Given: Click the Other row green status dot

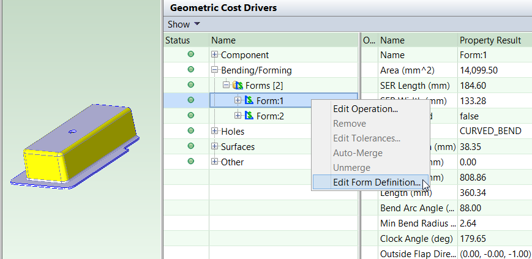Looking at the screenshot, I should click(x=190, y=162).
